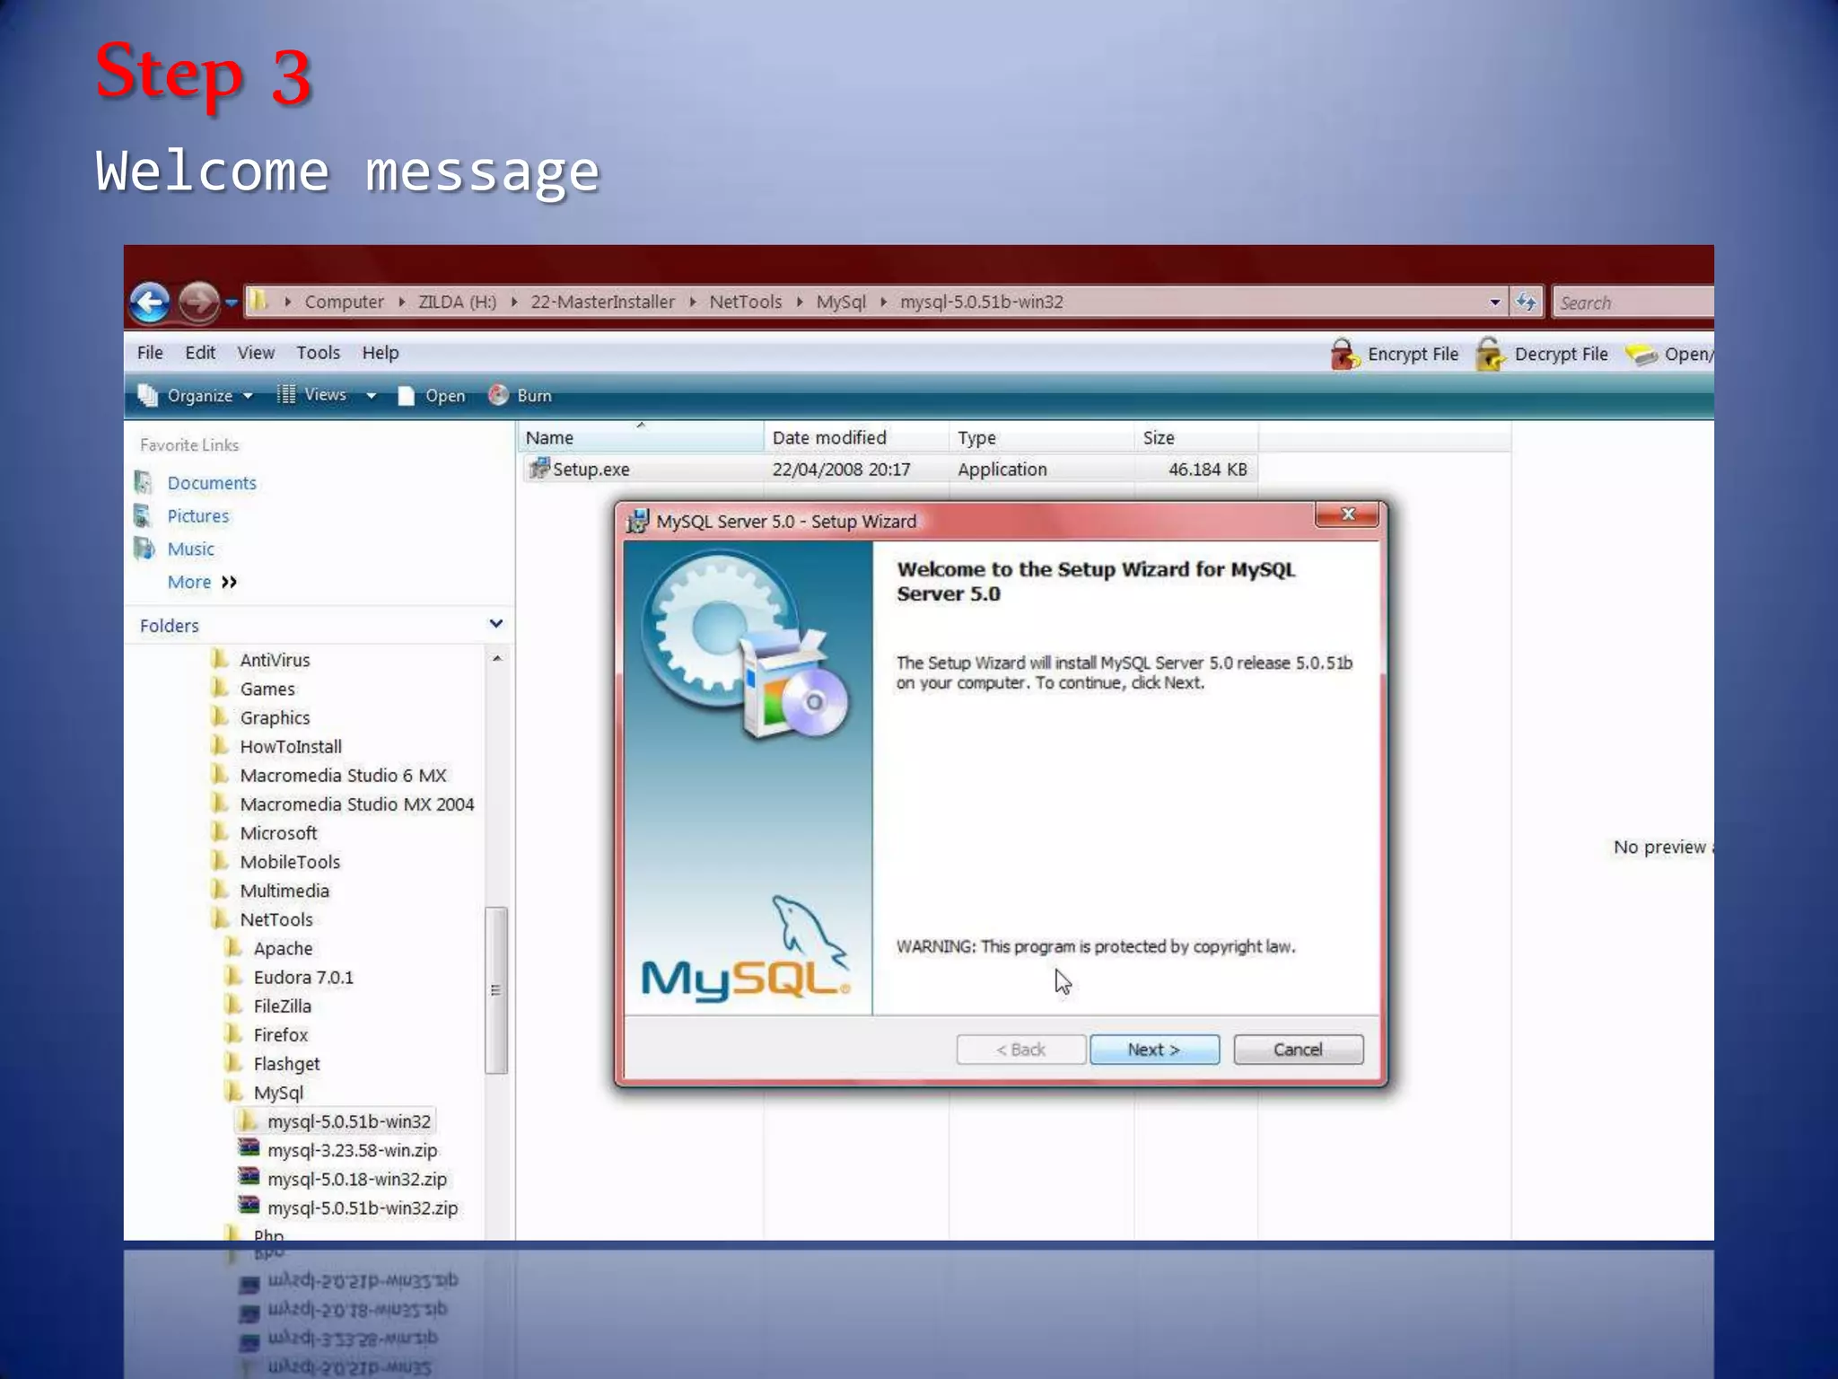Select the Firefox folder
This screenshot has height=1379, width=1838.
(x=281, y=1034)
